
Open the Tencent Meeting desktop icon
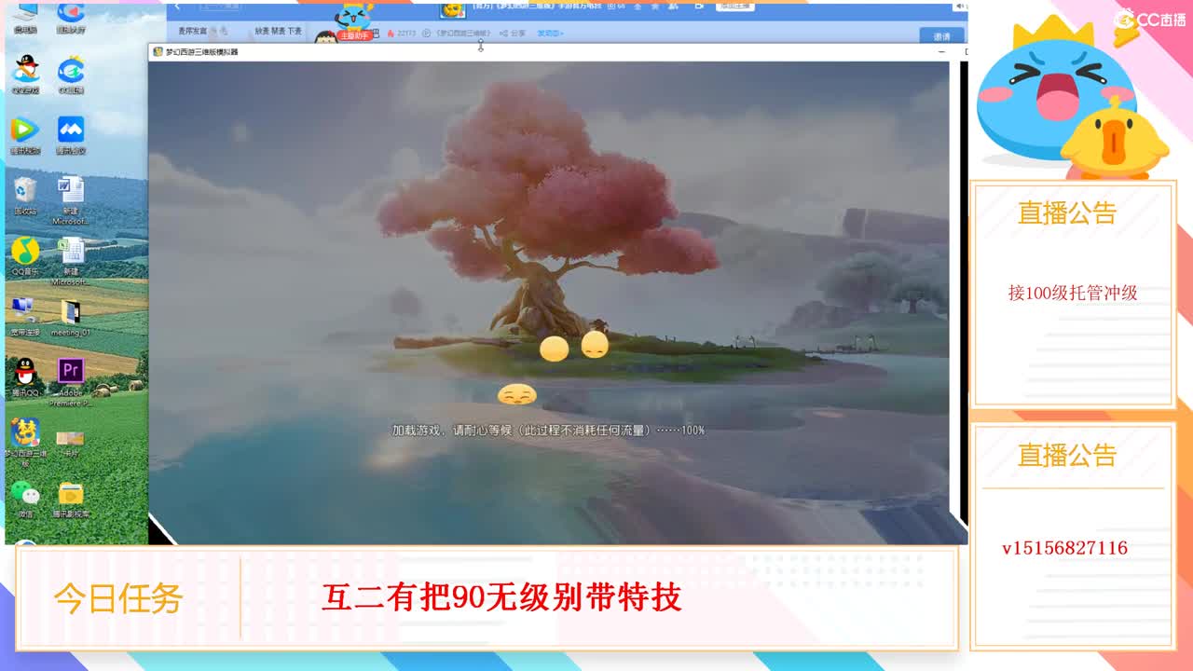point(71,132)
